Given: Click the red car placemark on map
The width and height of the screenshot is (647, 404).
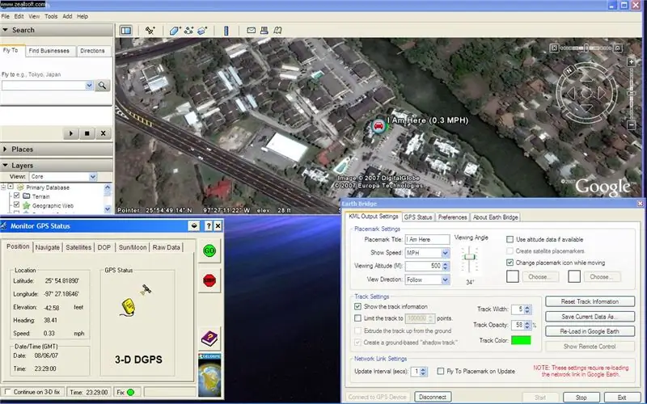Looking at the screenshot, I should click(x=378, y=126).
